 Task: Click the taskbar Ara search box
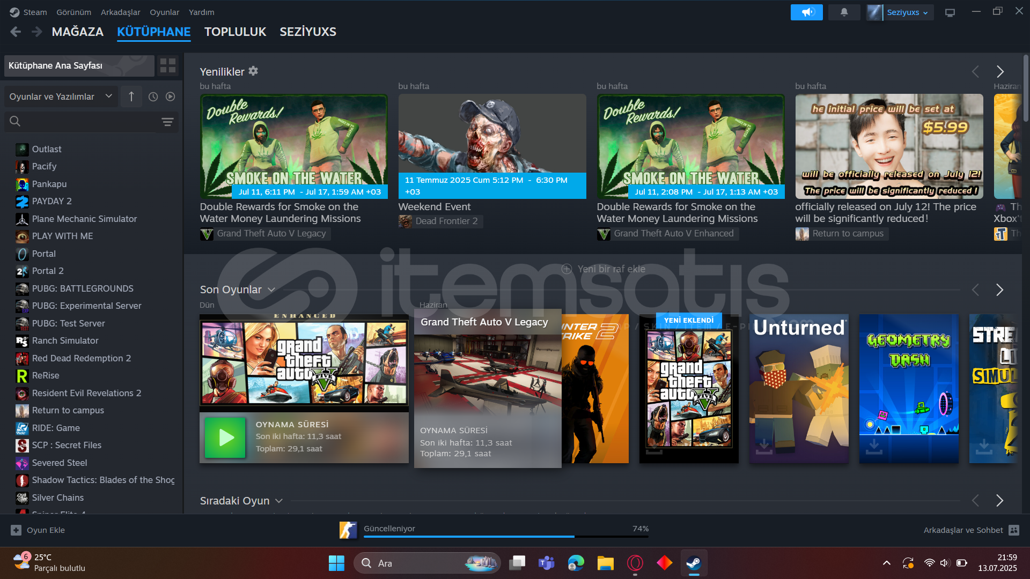pyautogui.click(x=427, y=563)
